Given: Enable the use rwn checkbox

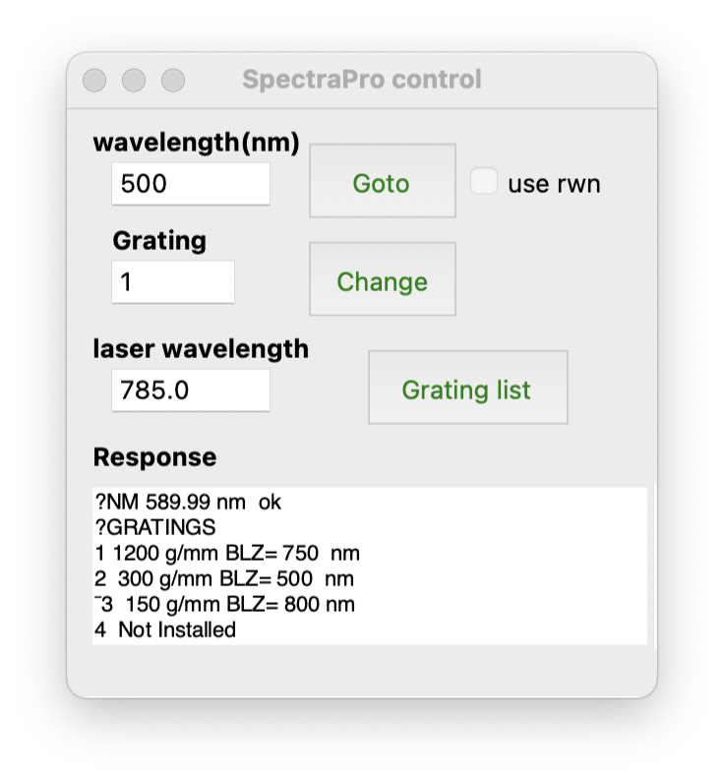Looking at the screenshot, I should (x=484, y=181).
